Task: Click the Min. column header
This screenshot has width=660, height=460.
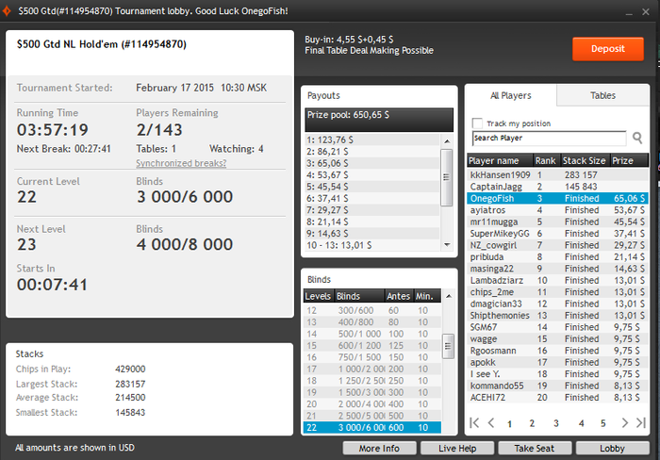Action: 427,296
